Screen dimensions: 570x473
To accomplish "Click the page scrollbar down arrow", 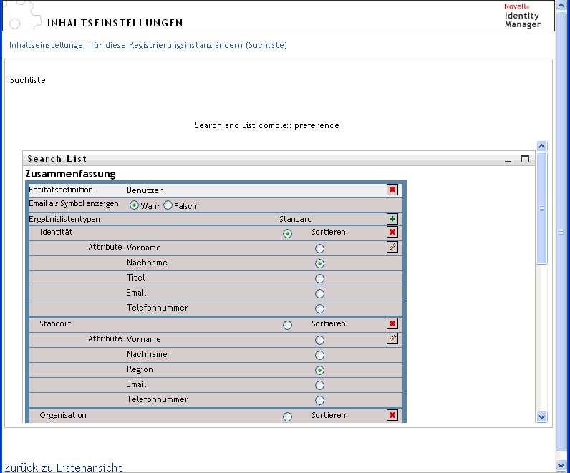I will (561, 466).
